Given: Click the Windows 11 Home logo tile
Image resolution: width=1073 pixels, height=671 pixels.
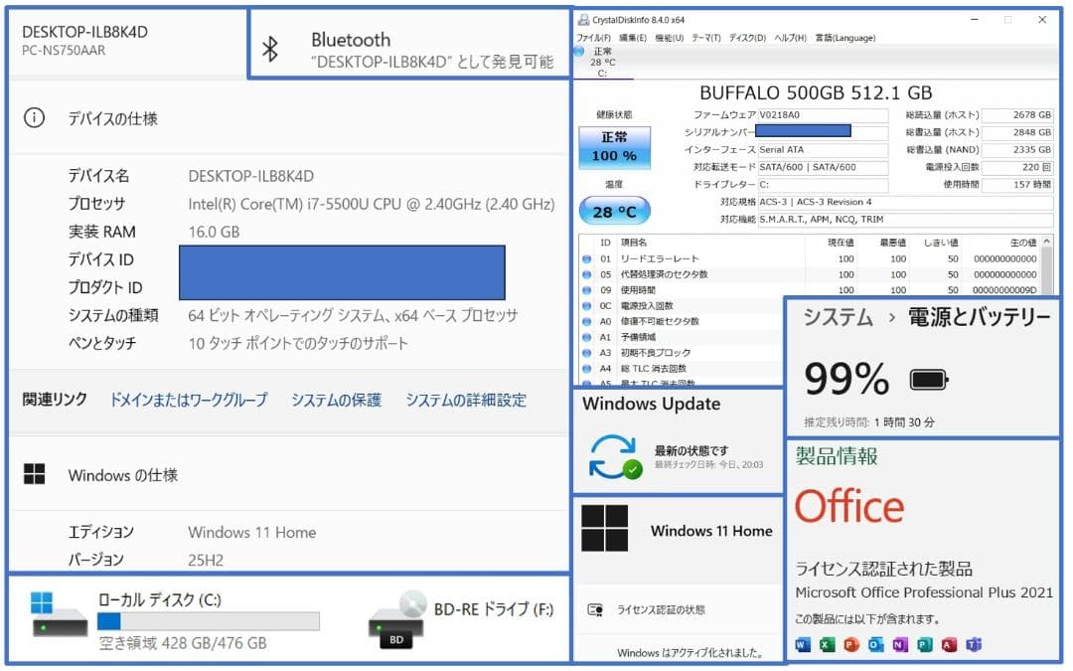Looking at the screenshot, I should click(605, 529).
